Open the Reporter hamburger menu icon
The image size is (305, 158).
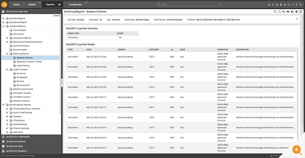click(x=59, y=4)
